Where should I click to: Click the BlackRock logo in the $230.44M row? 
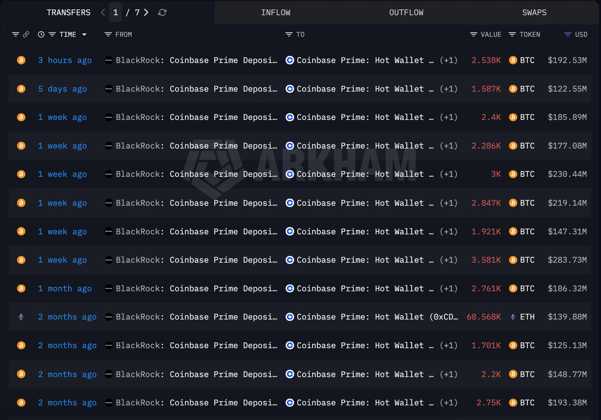point(109,174)
